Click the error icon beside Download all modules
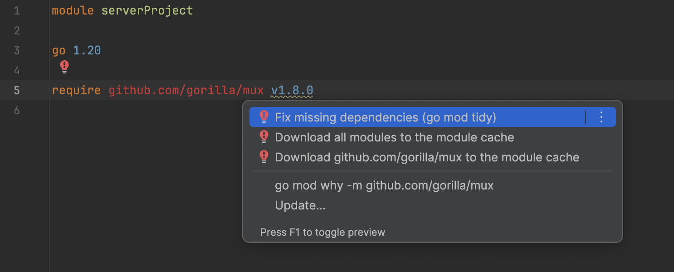The height and width of the screenshot is (272, 674). tap(264, 137)
